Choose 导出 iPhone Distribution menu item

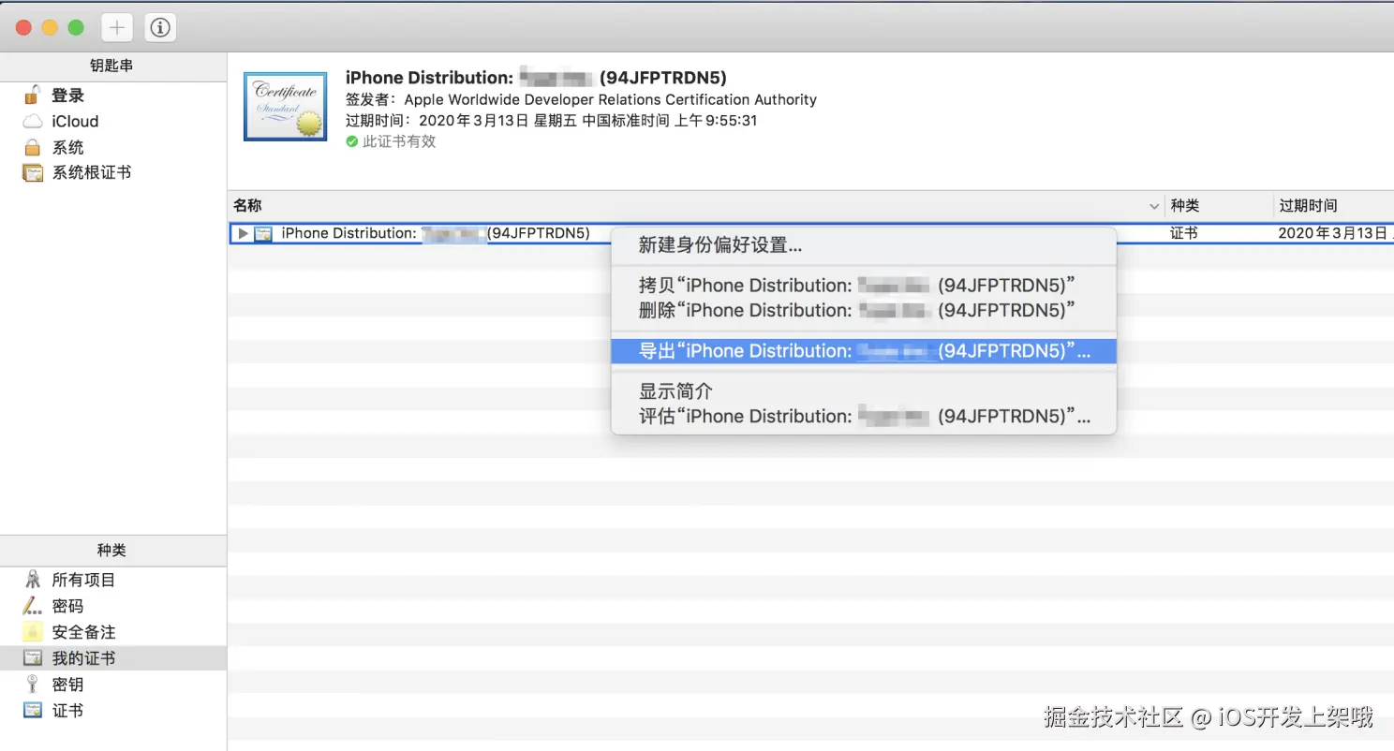pos(863,351)
